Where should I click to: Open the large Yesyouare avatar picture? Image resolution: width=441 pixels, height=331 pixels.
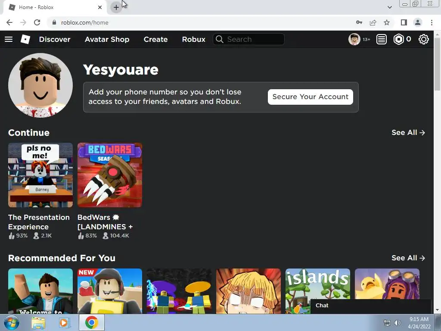(x=40, y=85)
